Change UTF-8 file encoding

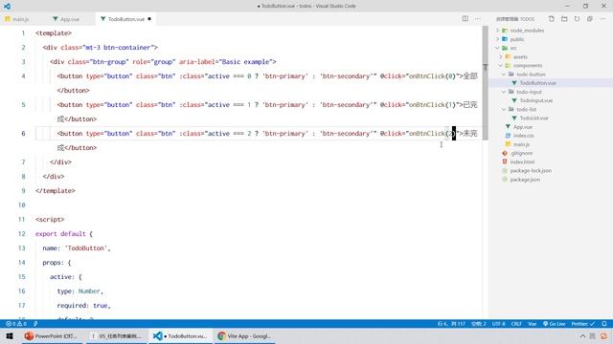pos(498,324)
